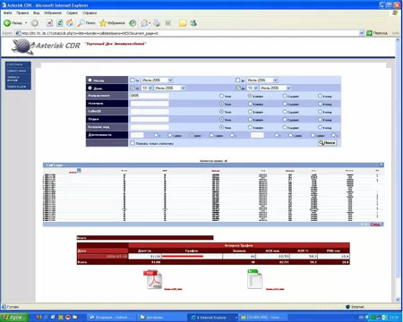403x322 pixels.
Task: Select 'Содержит' radio in CallerID row
Action: 285,112
